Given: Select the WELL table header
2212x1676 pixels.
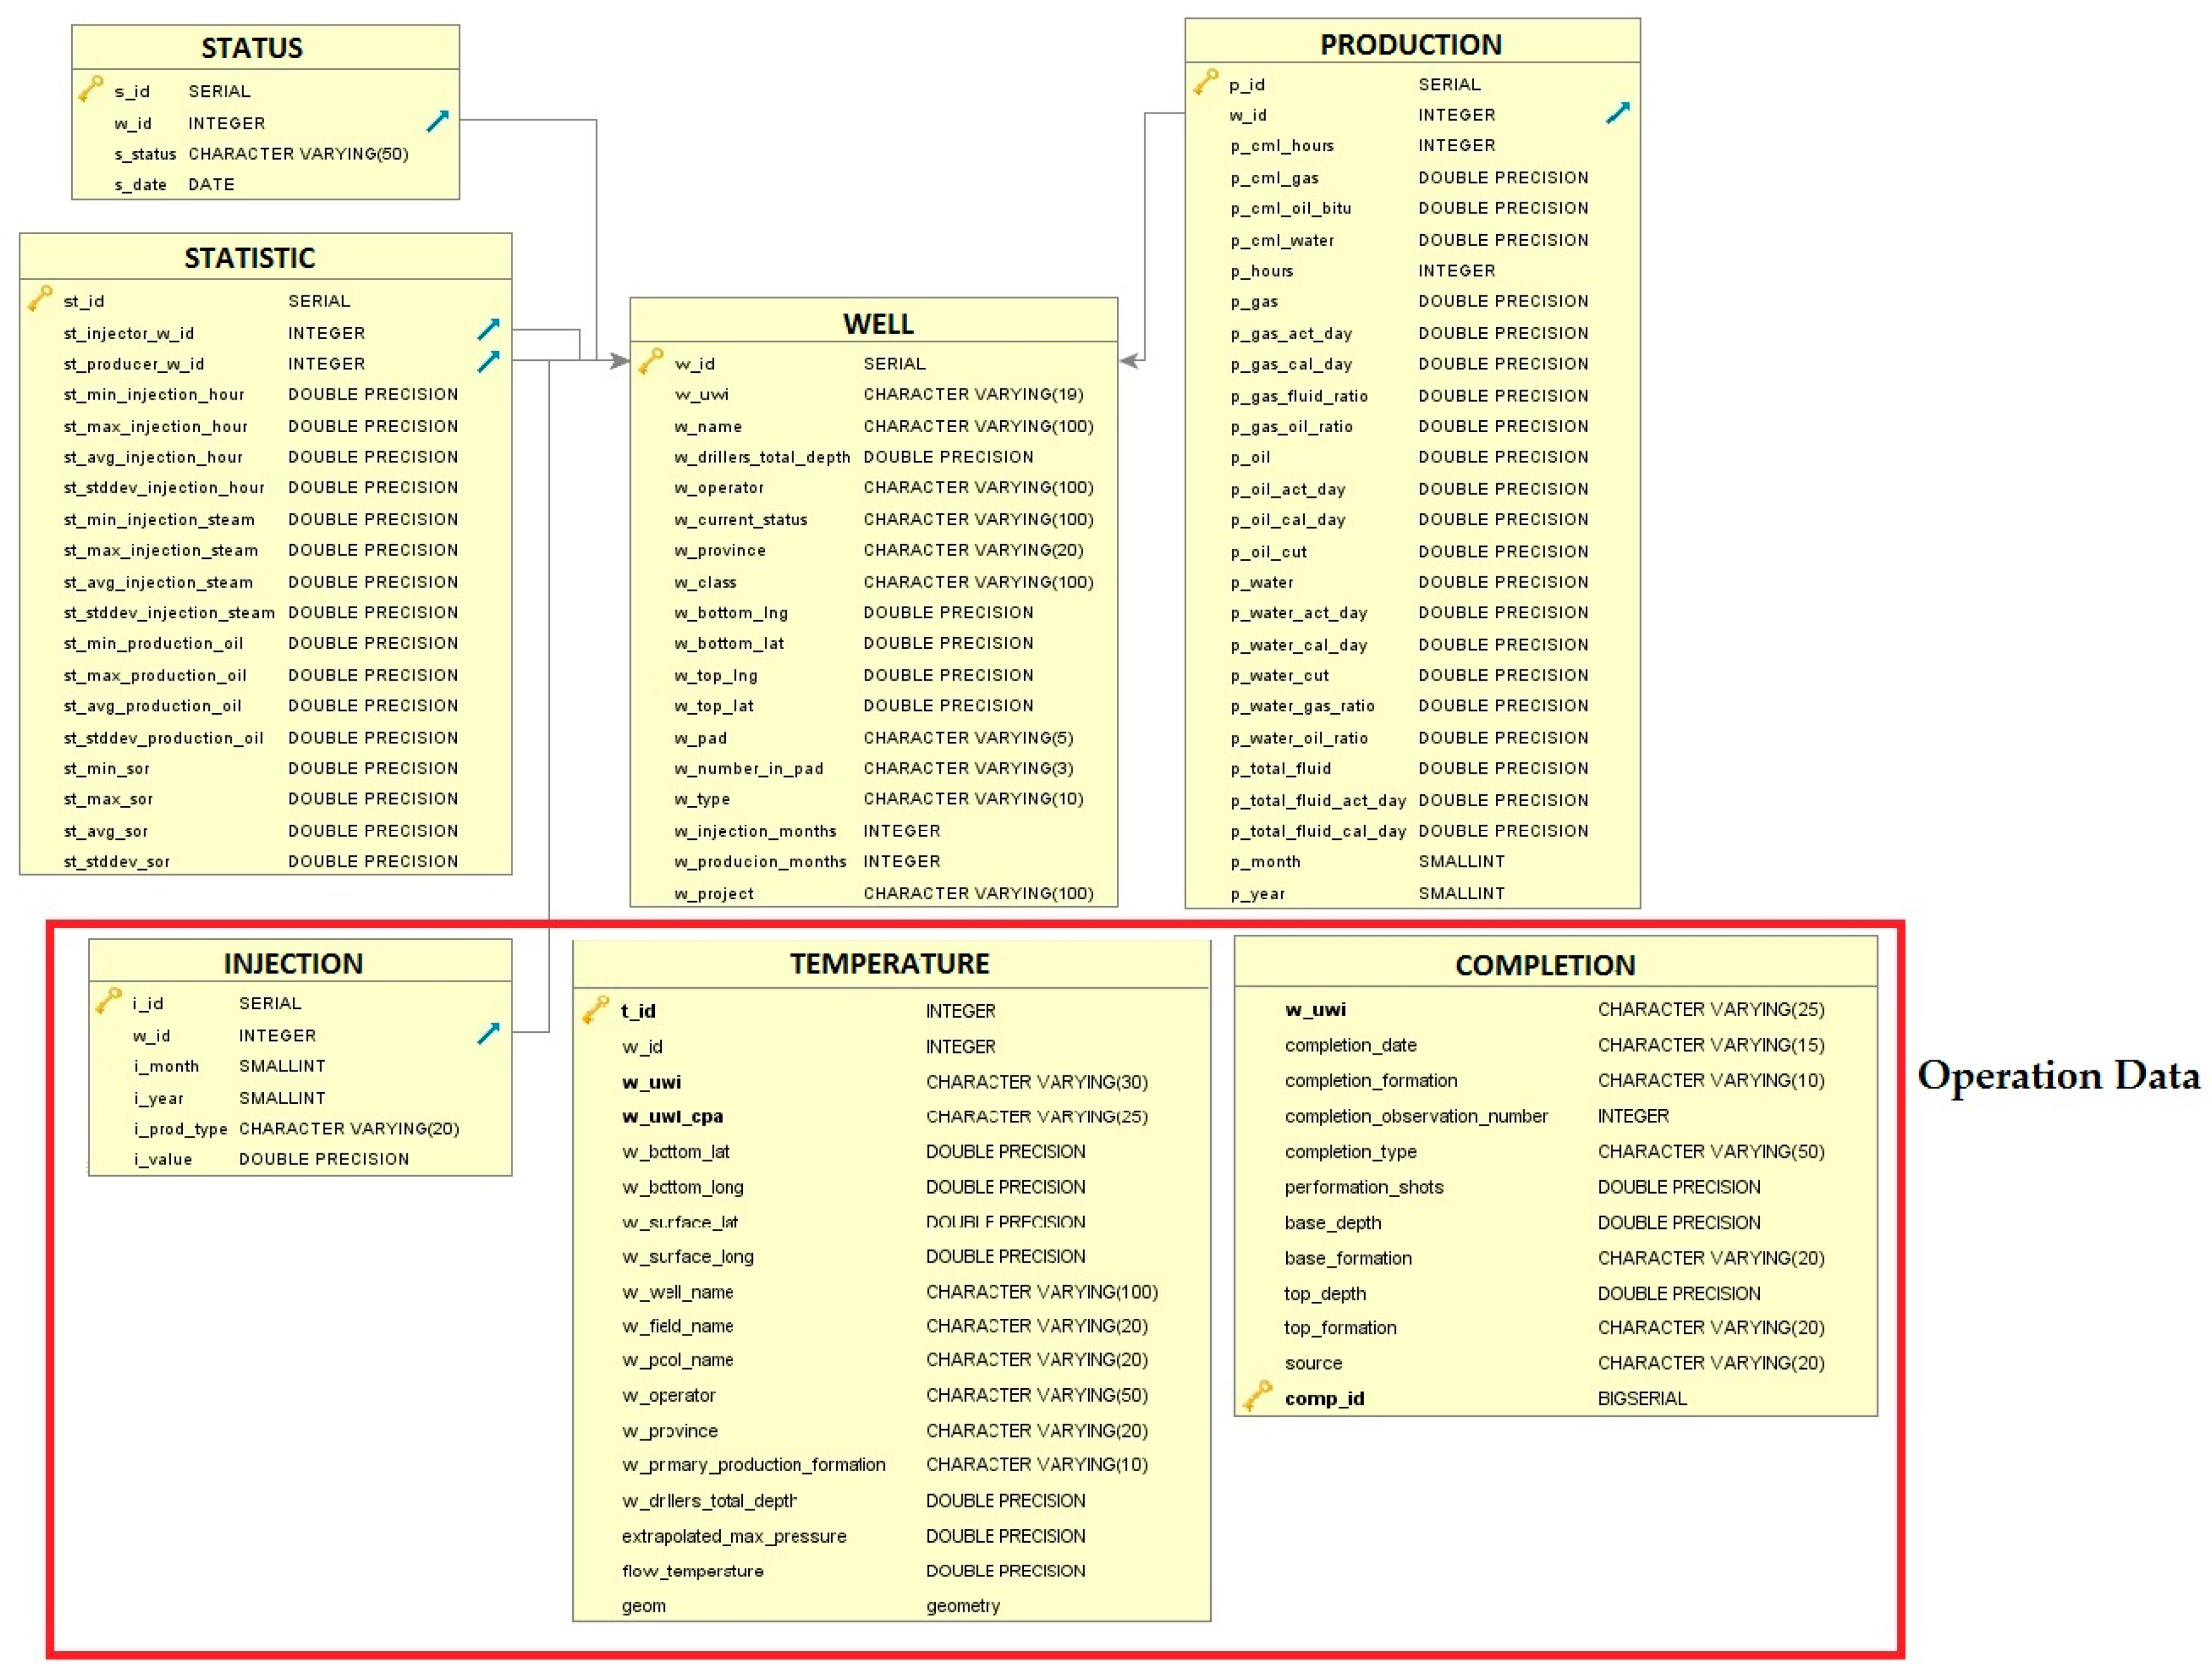Looking at the screenshot, I should click(x=877, y=324).
